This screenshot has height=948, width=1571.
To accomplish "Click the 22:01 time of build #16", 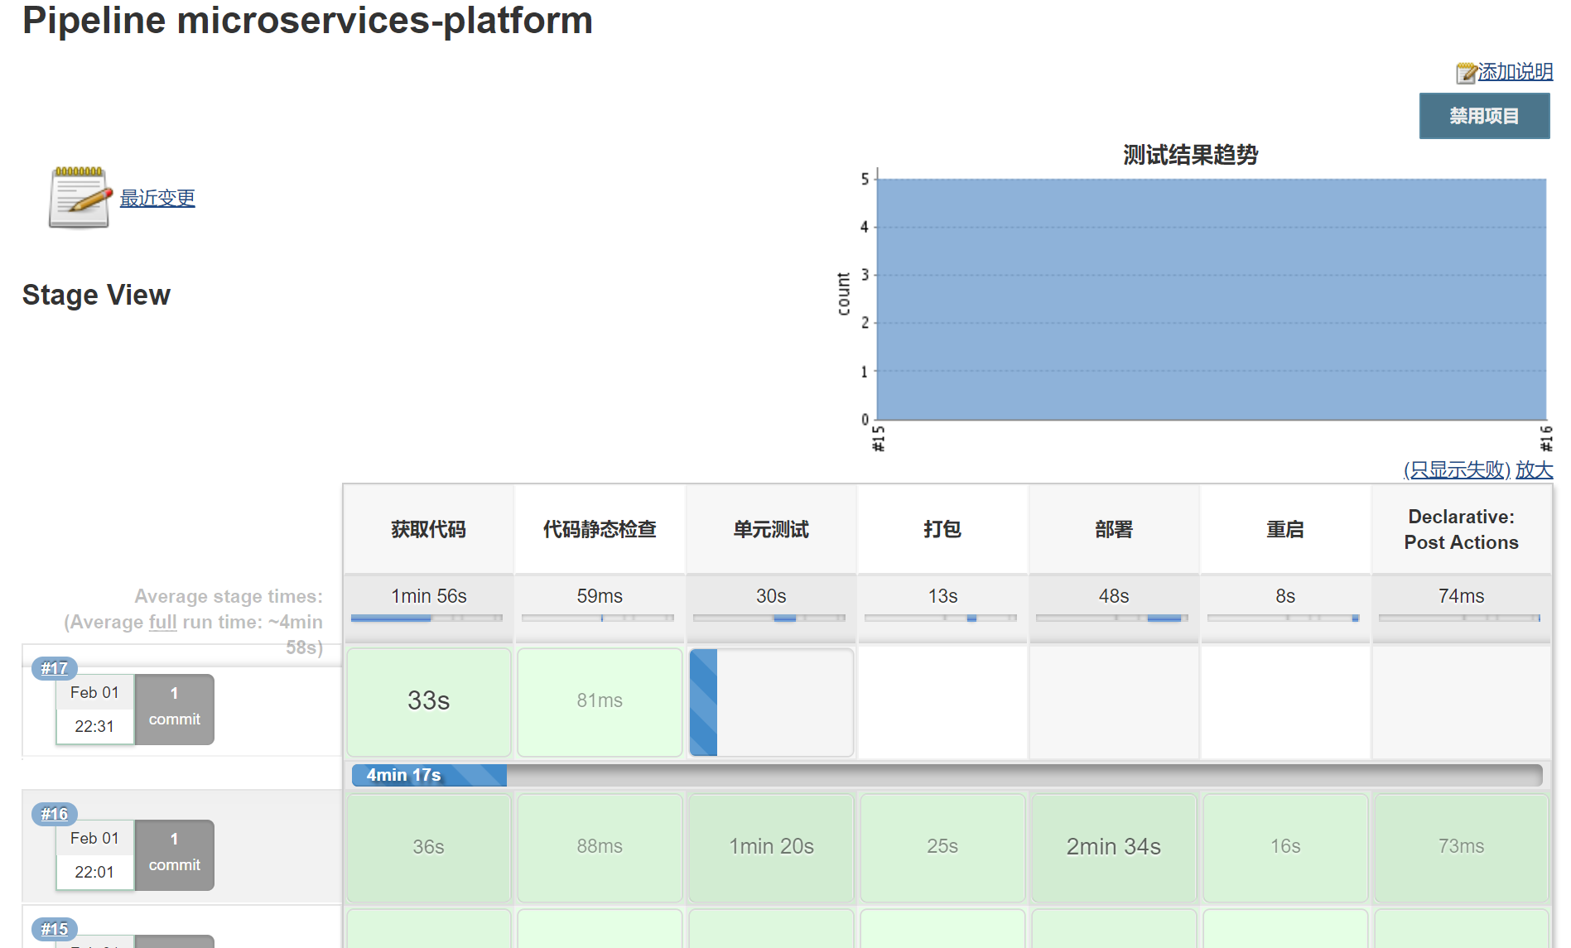I will 94,872.
